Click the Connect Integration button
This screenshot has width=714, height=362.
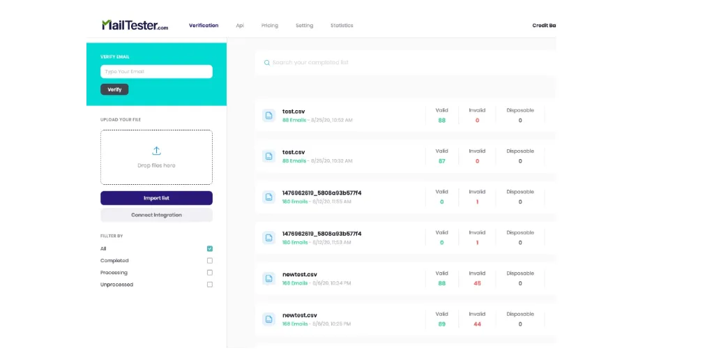tap(156, 215)
